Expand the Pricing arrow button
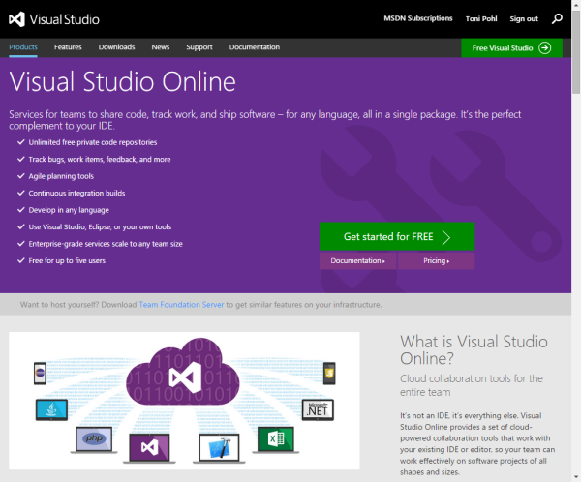Viewport: 581px width, 482px height. tap(437, 261)
